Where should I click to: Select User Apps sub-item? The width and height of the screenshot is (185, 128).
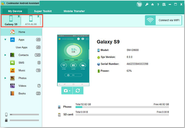22,47
